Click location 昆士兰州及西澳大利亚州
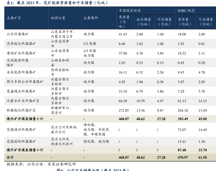This screenshot has height=171, width=216. [x=61, y=141]
